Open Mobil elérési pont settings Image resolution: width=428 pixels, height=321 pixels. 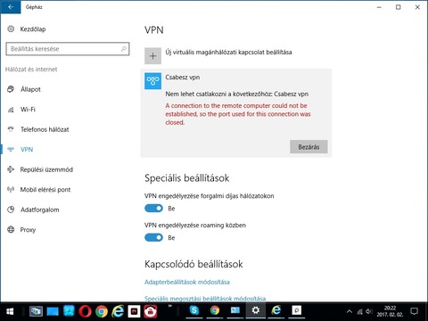[x=45, y=190]
